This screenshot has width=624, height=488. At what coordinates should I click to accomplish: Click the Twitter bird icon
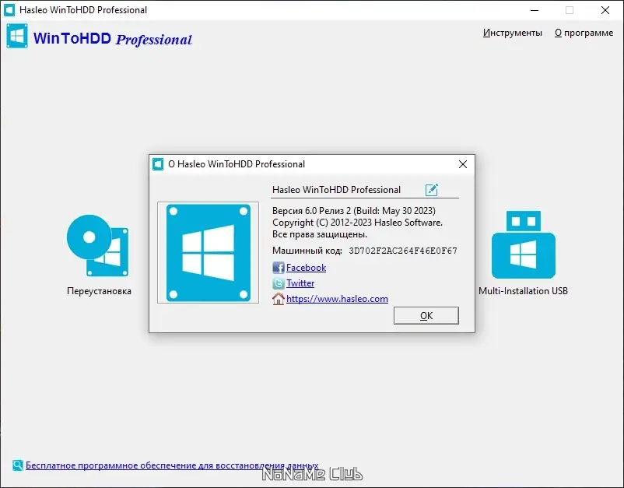point(279,283)
